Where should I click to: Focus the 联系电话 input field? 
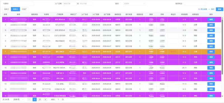195,4
